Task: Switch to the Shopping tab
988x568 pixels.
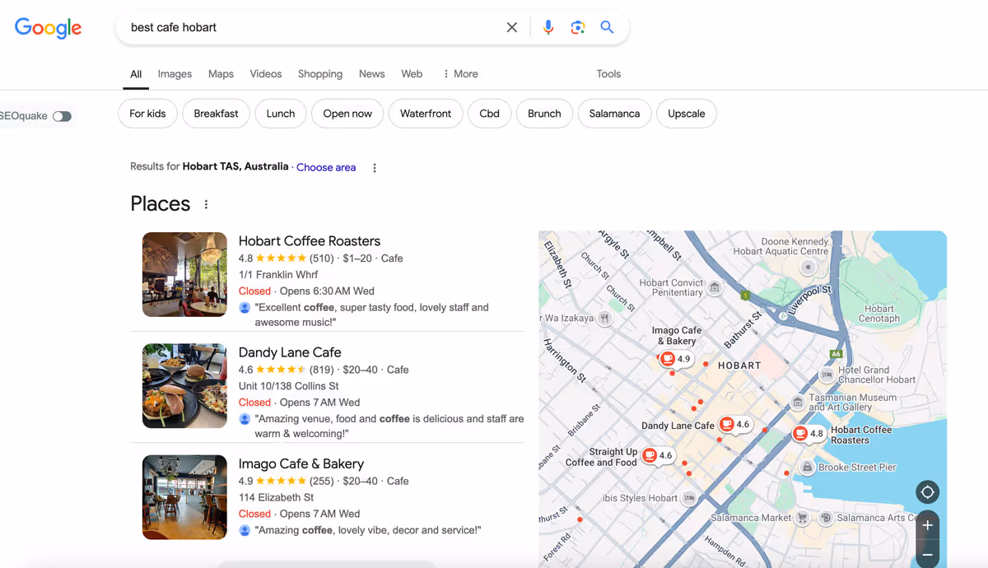Action: click(x=320, y=74)
